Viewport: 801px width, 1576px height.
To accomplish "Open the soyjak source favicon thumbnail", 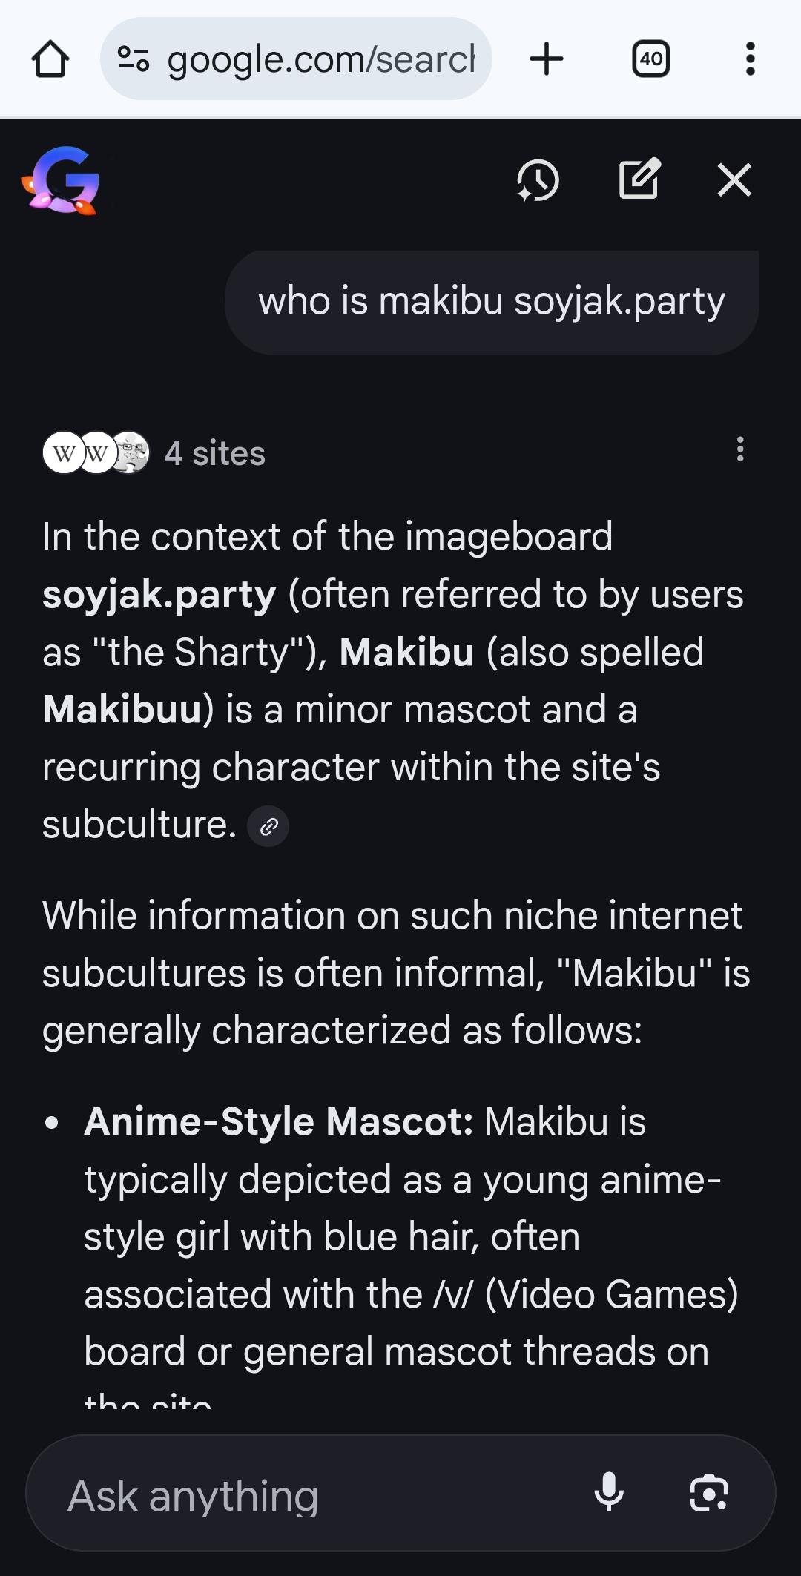I will pyautogui.click(x=131, y=452).
